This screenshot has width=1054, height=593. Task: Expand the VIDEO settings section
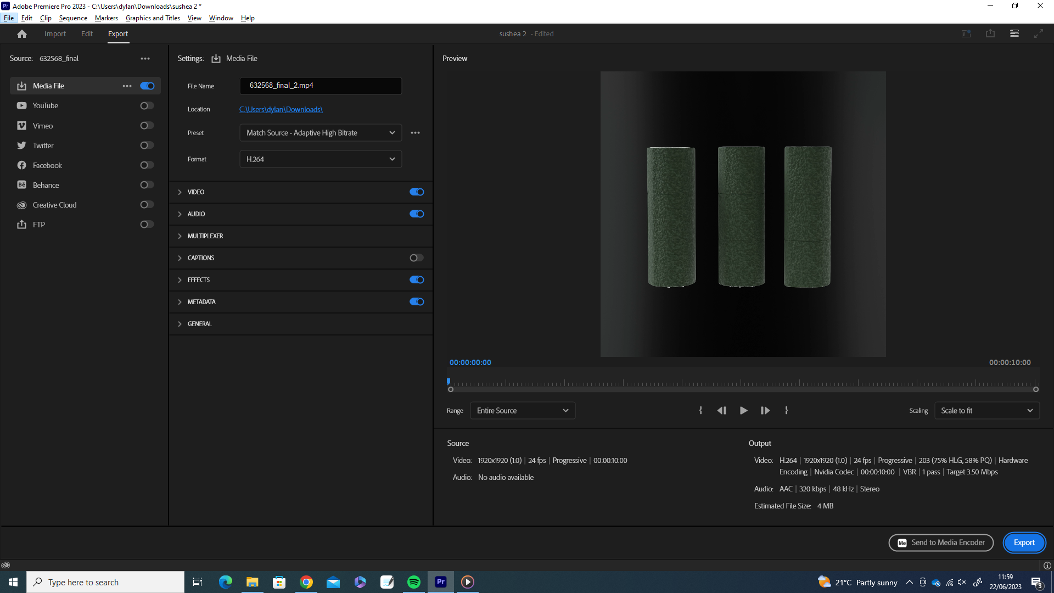pyautogui.click(x=180, y=192)
